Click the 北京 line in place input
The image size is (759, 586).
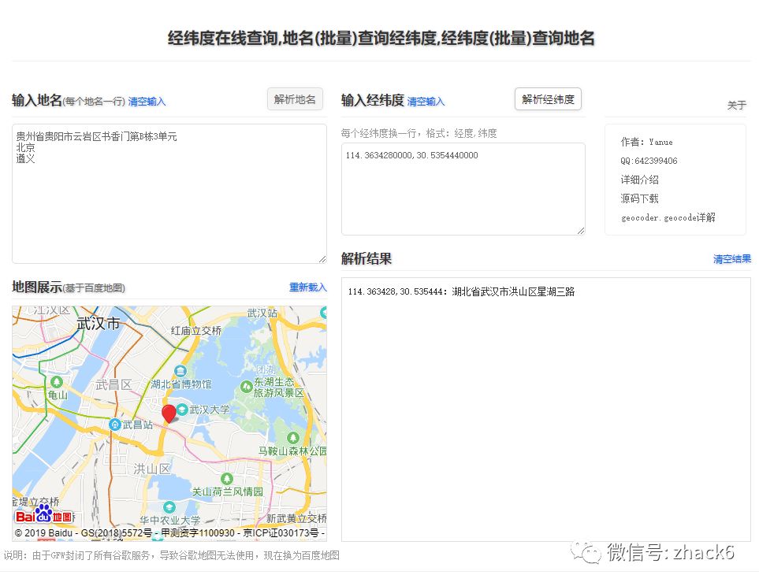26,147
